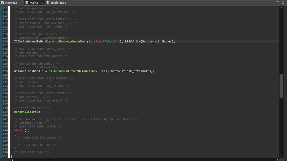
Task: Click line number 120 in the gutter
Action: tap(5, 41)
